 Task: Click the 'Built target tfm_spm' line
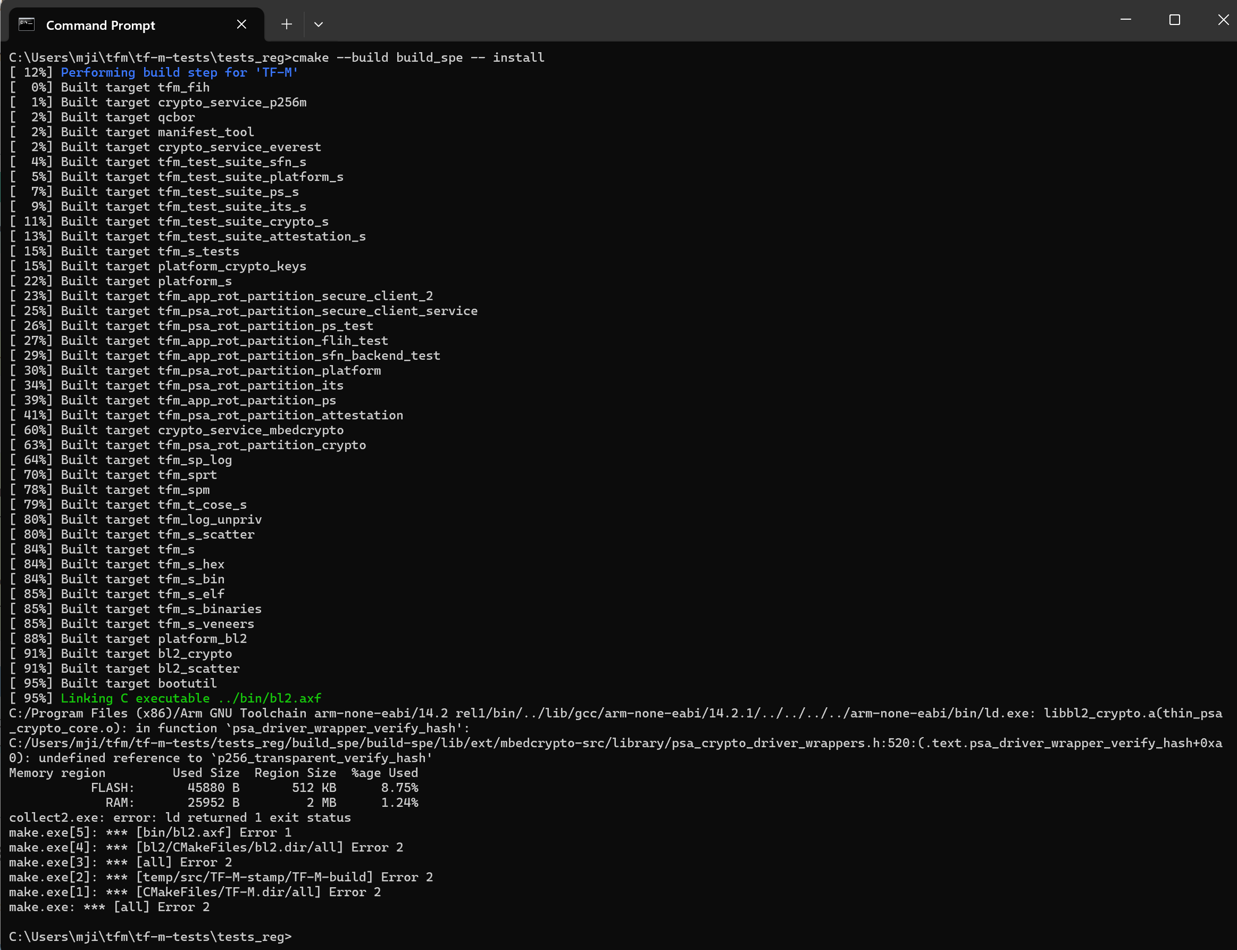coord(135,490)
